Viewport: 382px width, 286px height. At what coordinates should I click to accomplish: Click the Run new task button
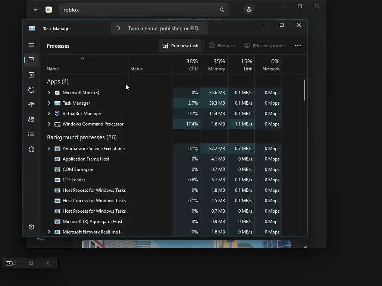click(180, 46)
